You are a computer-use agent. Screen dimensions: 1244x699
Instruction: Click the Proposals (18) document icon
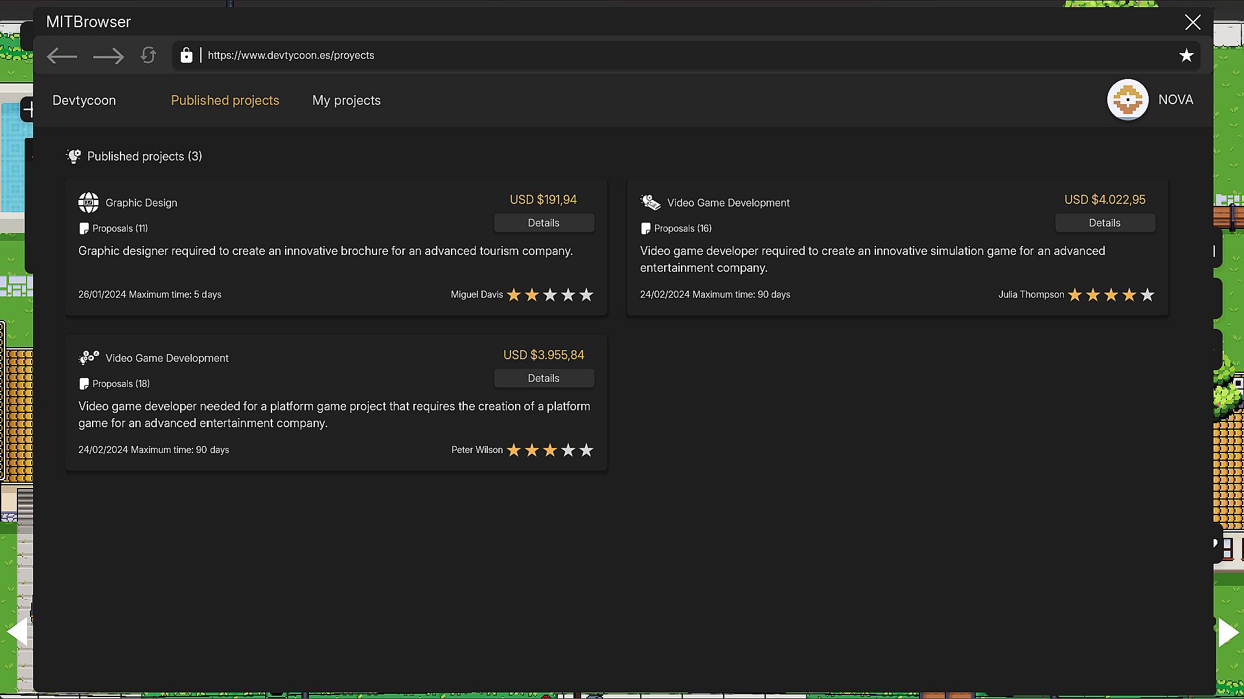(x=84, y=384)
